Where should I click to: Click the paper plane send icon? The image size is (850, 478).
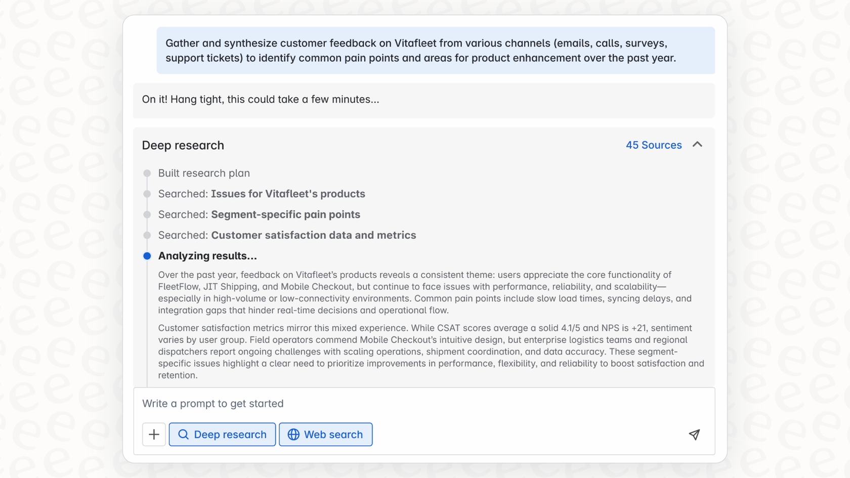click(x=694, y=434)
